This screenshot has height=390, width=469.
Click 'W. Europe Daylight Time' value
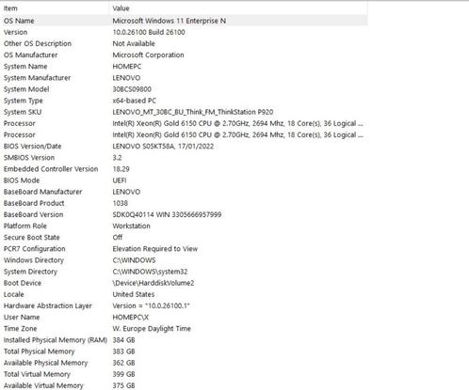pyautogui.click(x=152, y=329)
